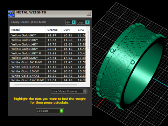
Task: Select the White Gold:14KX1 row
Action: tap(48, 76)
